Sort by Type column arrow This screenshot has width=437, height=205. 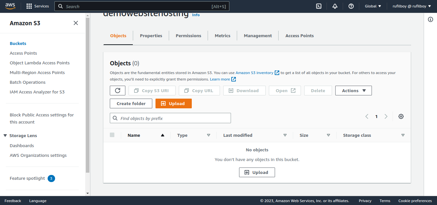[209, 135]
